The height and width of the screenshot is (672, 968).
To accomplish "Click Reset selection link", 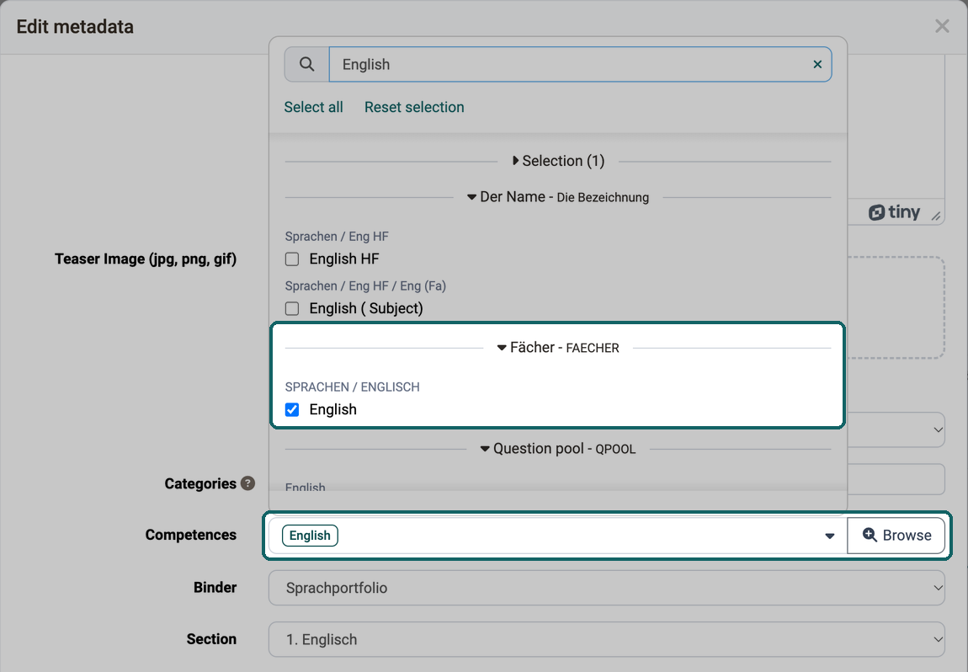I will pos(414,107).
